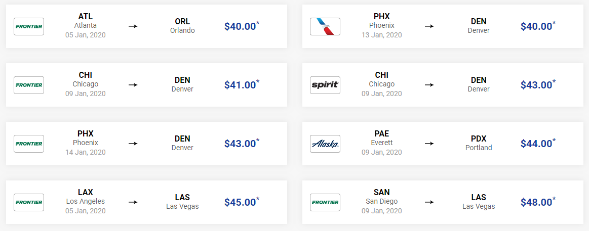Image resolution: width=589 pixels, height=231 pixels.
Task: Click the American Airlines logo on the Phoenix to Denver deal
Action: coord(325,27)
